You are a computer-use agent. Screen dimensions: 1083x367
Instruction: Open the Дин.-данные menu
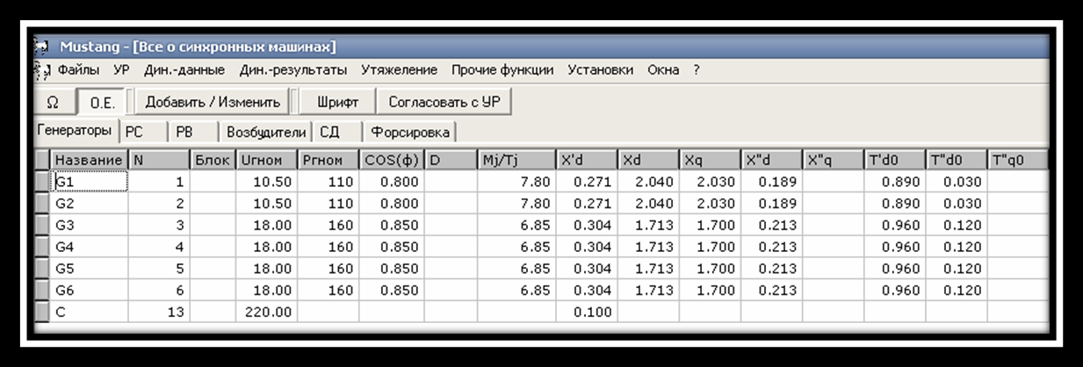184,70
